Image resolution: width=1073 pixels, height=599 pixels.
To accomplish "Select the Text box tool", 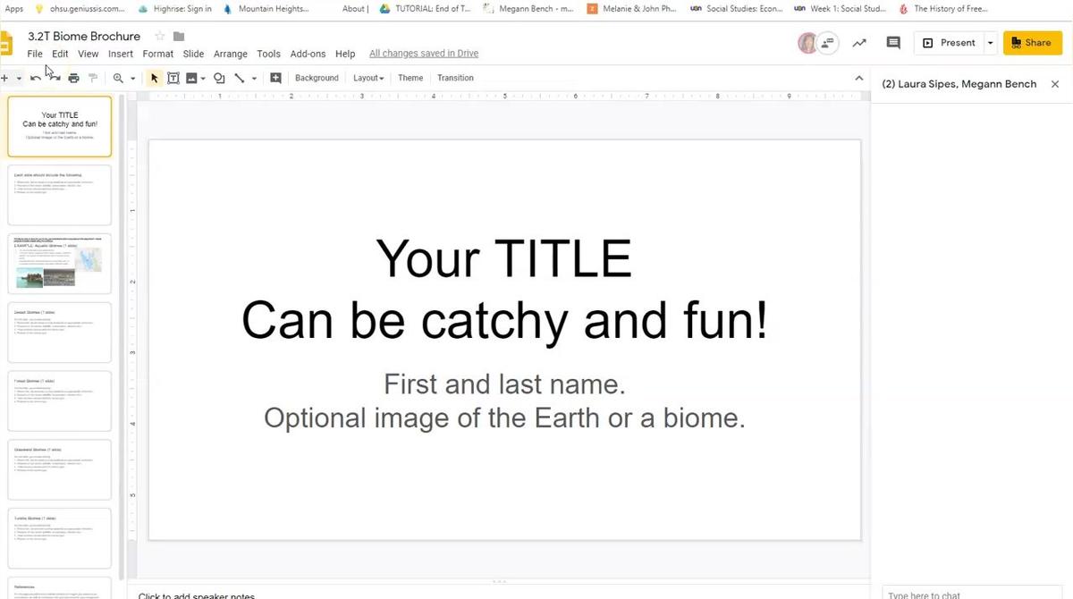I will pos(173,78).
